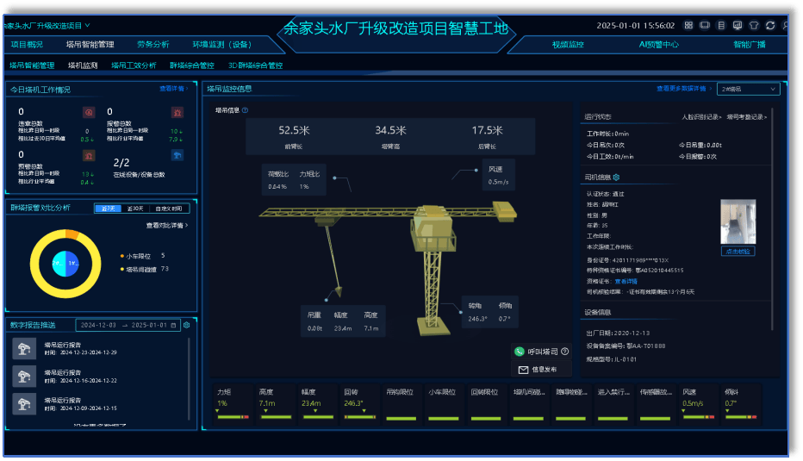Viewport: 803px width, 461px height.
Task: Select the 自定义时间 time range option
Action: point(167,208)
